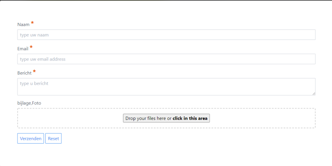Click the dashed border of the upload area
The width and height of the screenshot is (332, 166).
pos(166,109)
